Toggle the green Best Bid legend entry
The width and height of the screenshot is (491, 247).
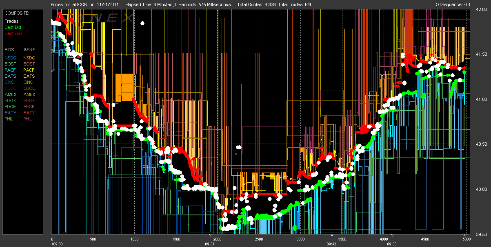[13, 27]
